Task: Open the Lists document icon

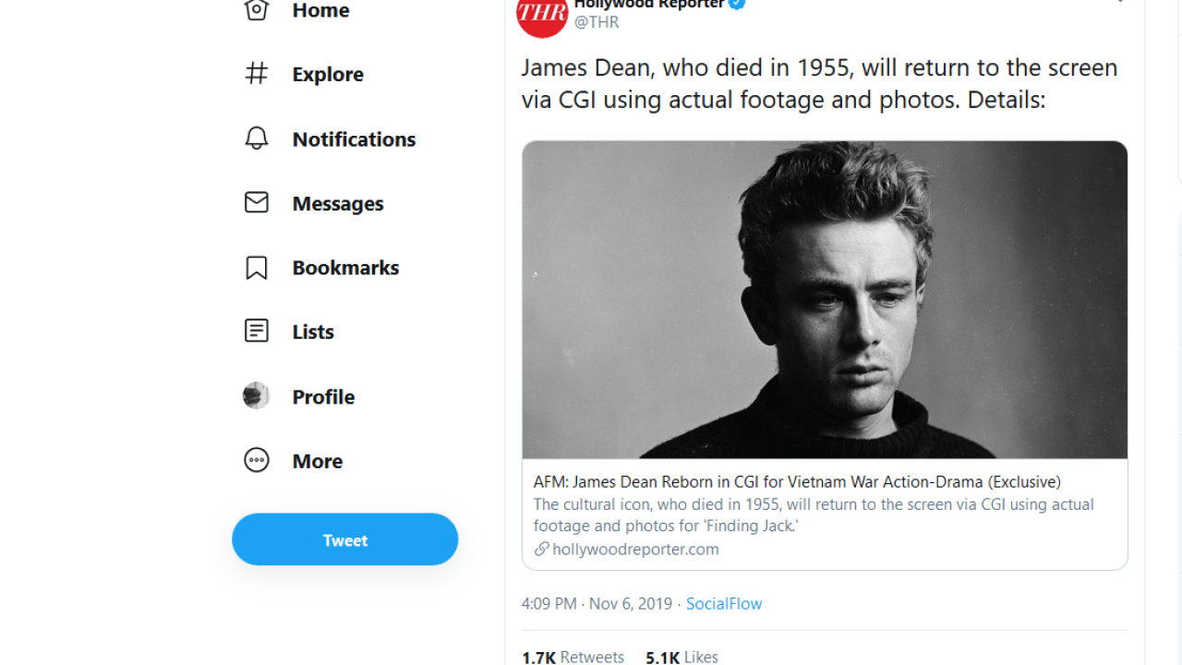Action: click(x=257, y=331)
